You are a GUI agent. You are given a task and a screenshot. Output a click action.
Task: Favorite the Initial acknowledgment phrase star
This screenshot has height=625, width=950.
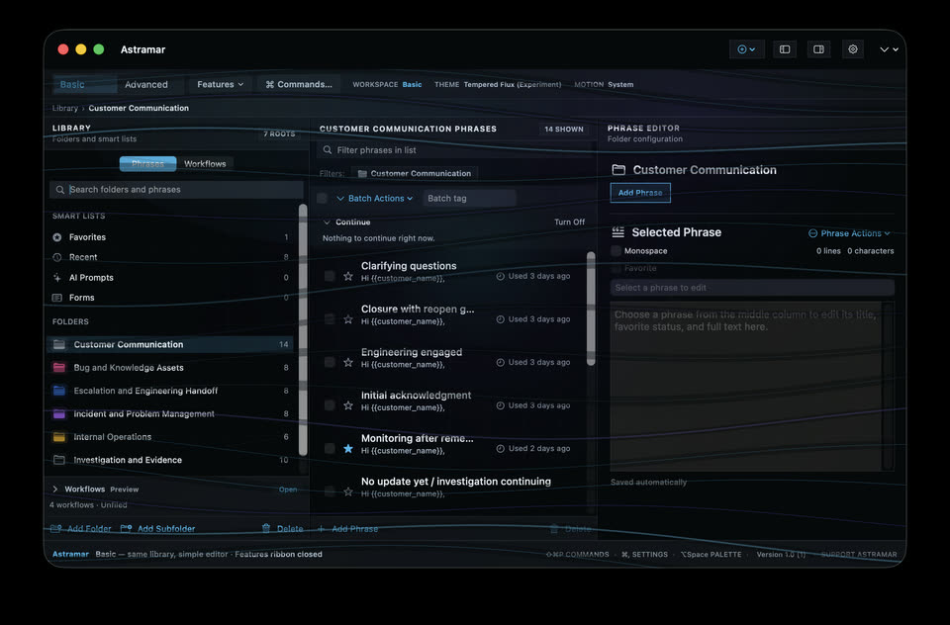pos(348,405)
